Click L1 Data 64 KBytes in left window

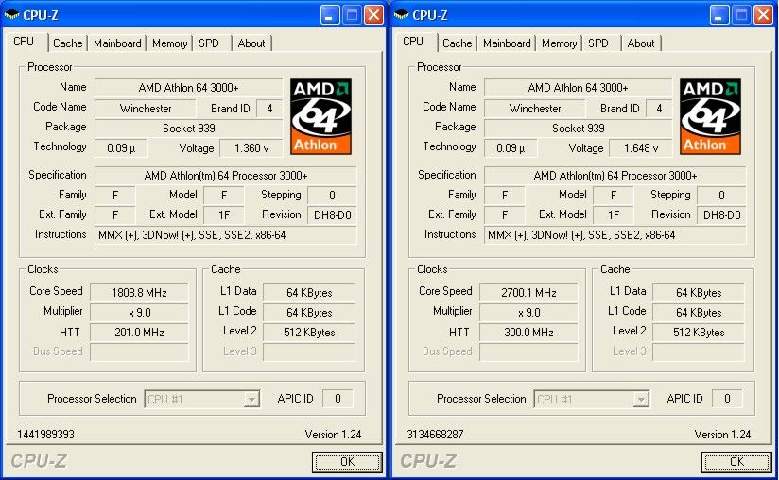click(309, 293)
